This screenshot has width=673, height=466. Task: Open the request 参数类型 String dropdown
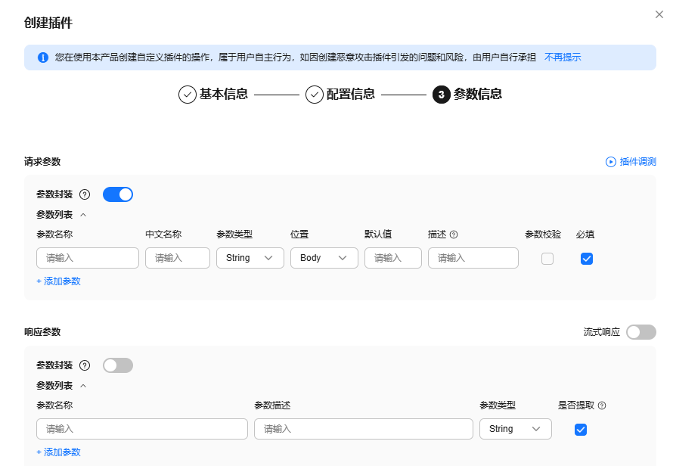tap(250, 258)
